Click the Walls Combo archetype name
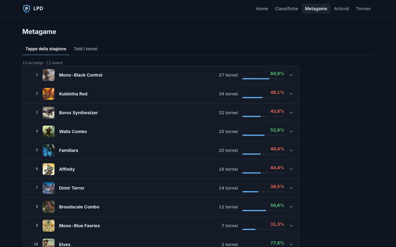396x247 pixels. pos(73,132)
